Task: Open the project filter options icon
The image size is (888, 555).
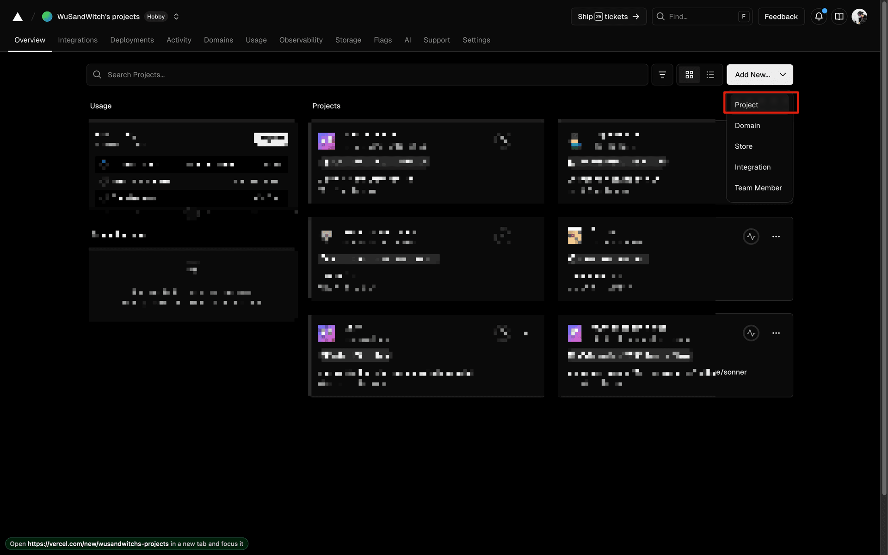Action: tap(662, 74)
